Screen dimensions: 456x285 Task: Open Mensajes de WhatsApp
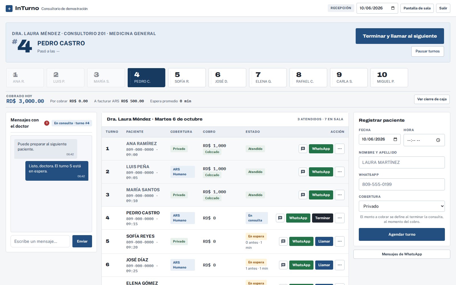click(x=402, y=254)
